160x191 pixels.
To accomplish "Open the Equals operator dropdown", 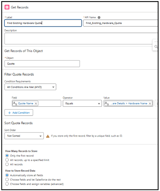I will tap(82, 103).
